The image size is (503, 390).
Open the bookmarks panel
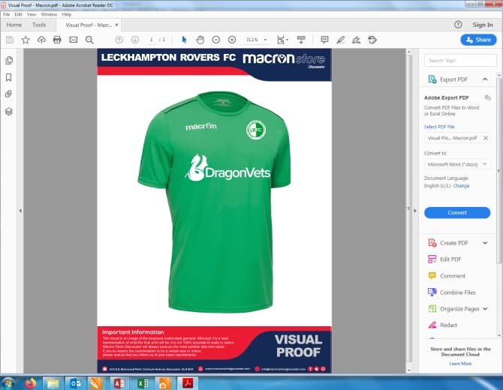(9, 77)
